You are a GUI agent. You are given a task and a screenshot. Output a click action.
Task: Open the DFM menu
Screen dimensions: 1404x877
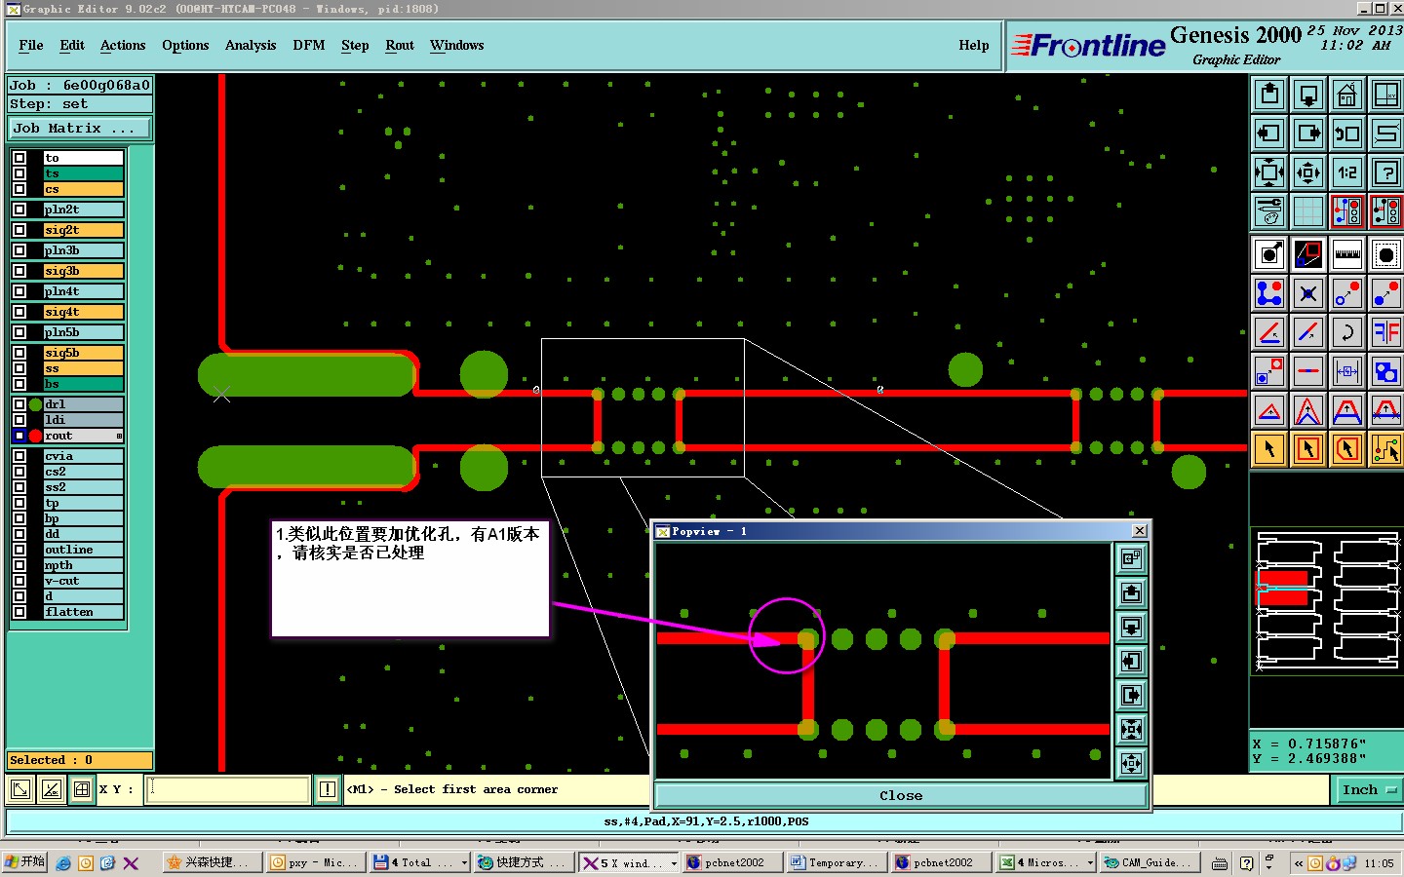click(x=309, y=46)
